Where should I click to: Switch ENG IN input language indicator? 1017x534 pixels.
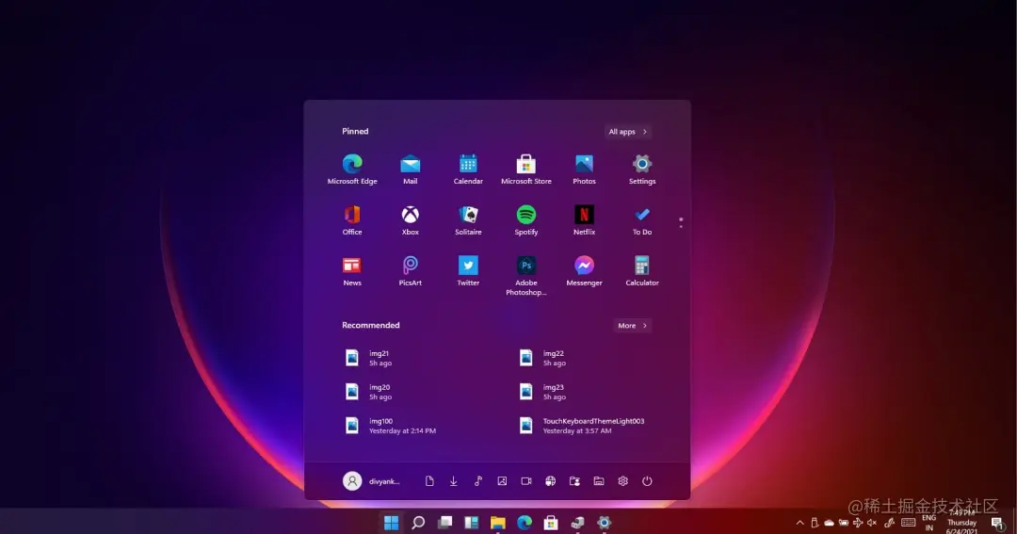click(928, 523)
